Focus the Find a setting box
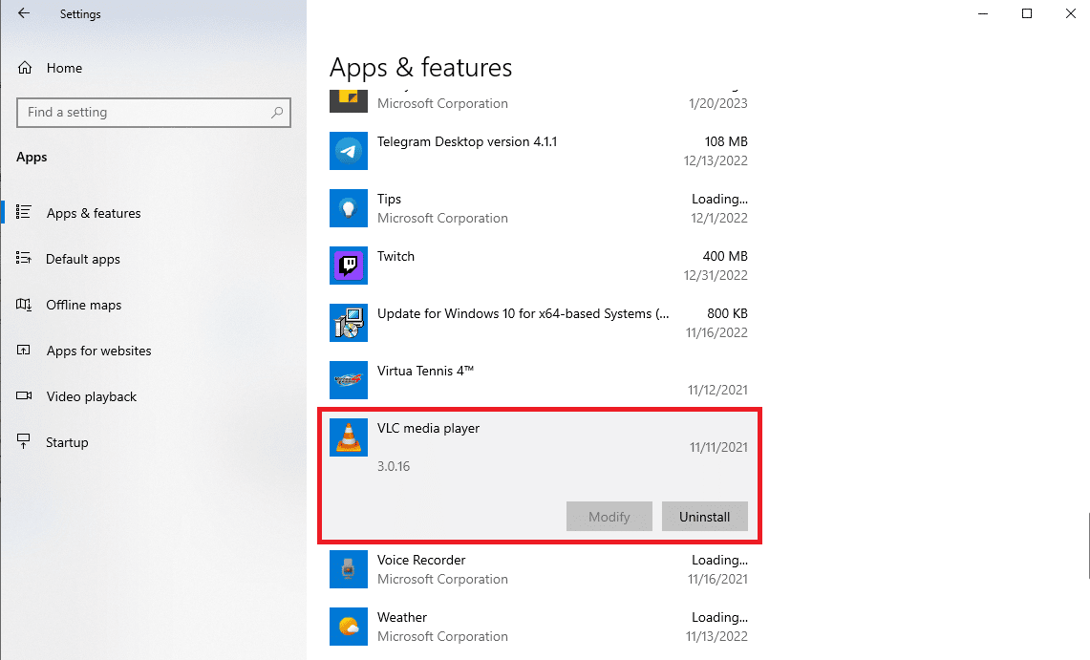The height and width of the screenshot is (660, 1090). (154, 113)
